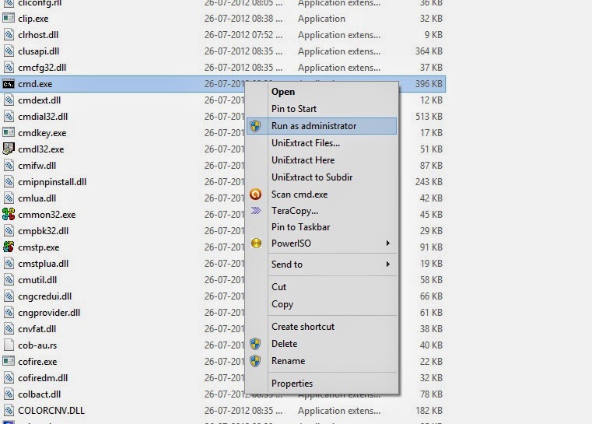
Task: Select the colbact.dll file name
Action: coord(39,394)
